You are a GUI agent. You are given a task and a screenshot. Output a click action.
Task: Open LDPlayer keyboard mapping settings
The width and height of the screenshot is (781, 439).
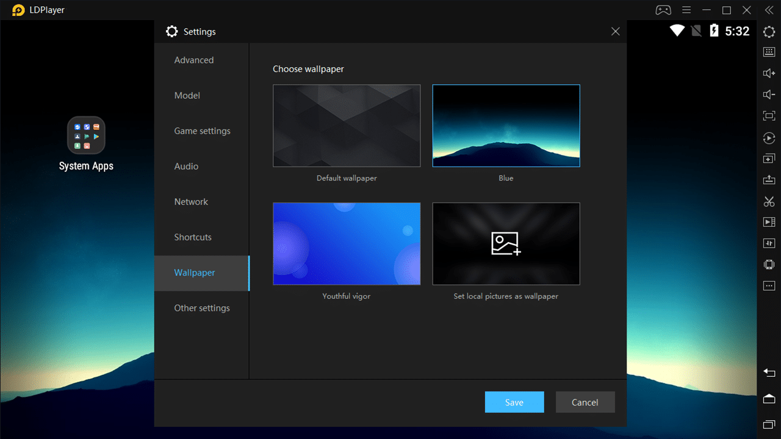769,52
